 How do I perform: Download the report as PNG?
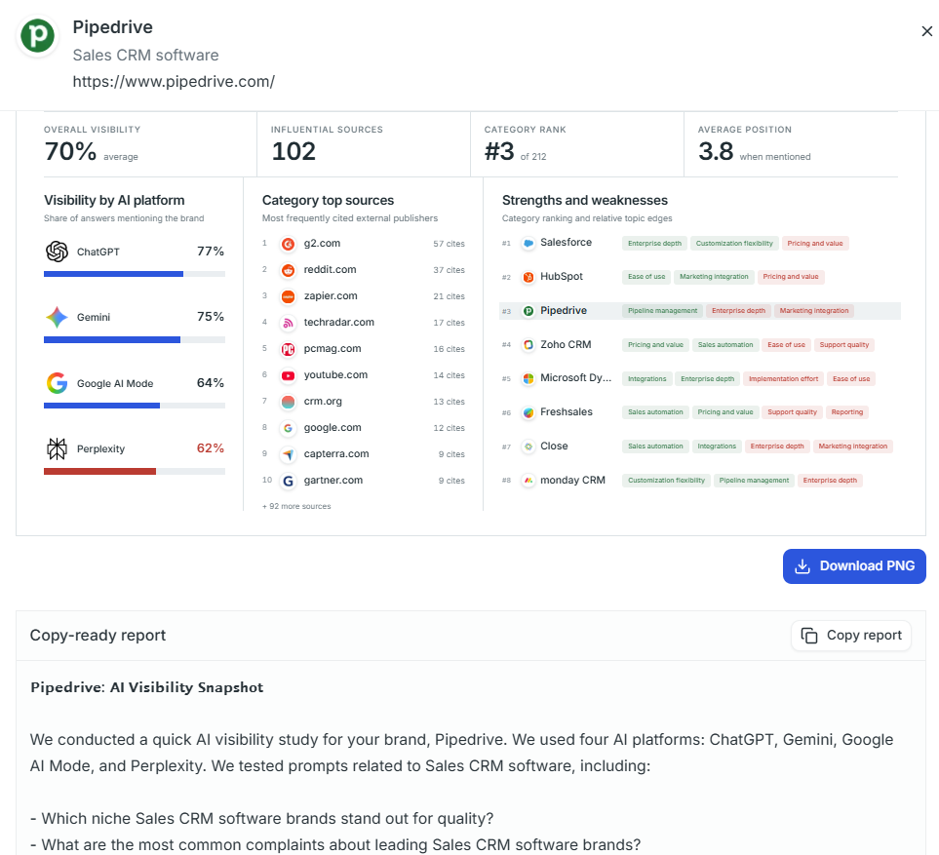tap(854, 566)
